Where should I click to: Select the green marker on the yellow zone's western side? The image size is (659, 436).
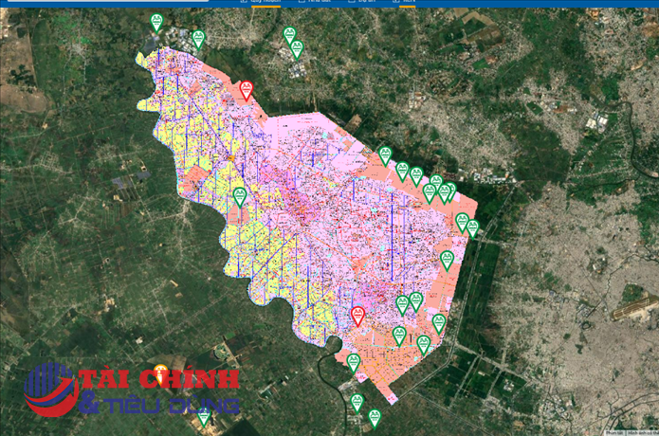click(x=240, y=196)
